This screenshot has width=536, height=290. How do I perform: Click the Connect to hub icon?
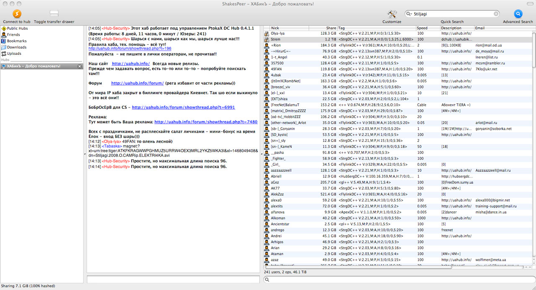[x=17, y=14]
